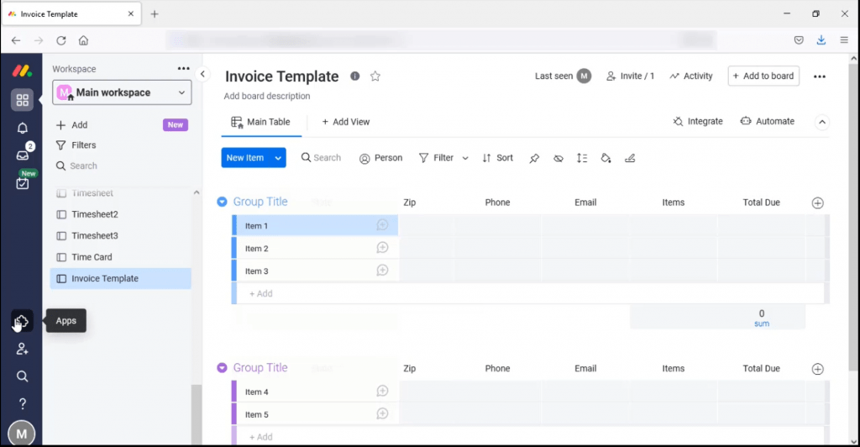Click Total Due column header, first group

[761, 202]
